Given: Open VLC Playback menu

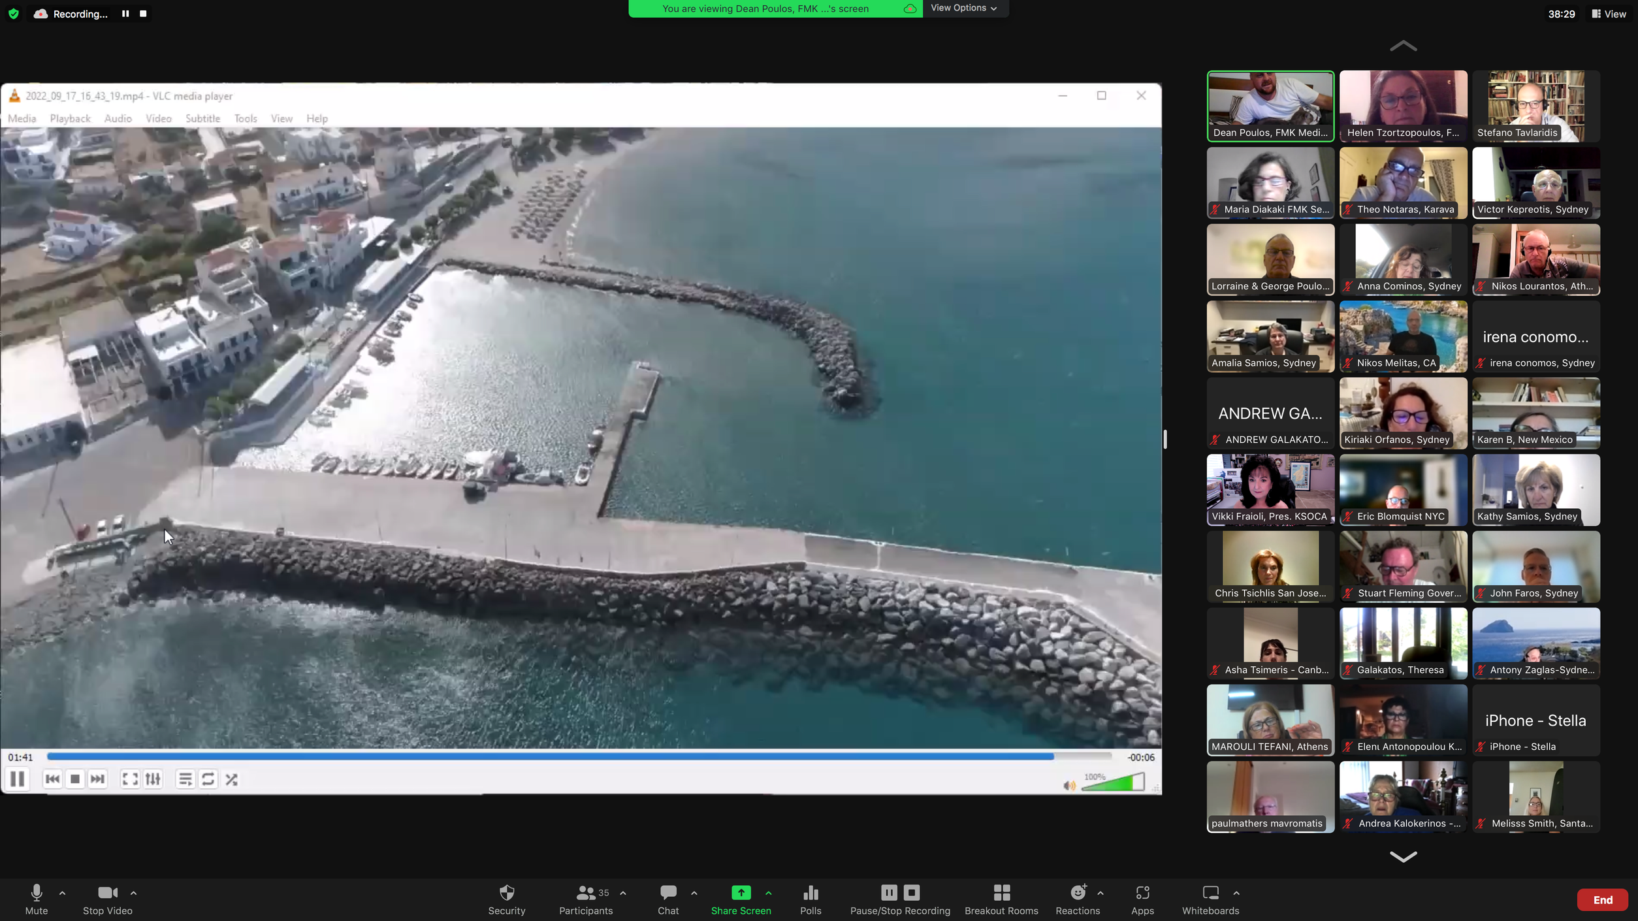Looking at the screenshot, I should click(x=70, y=118).
